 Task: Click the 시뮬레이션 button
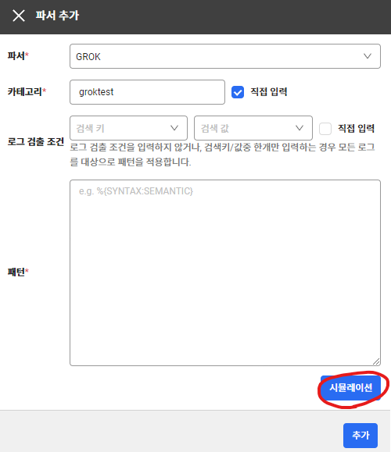click(350, 388)
